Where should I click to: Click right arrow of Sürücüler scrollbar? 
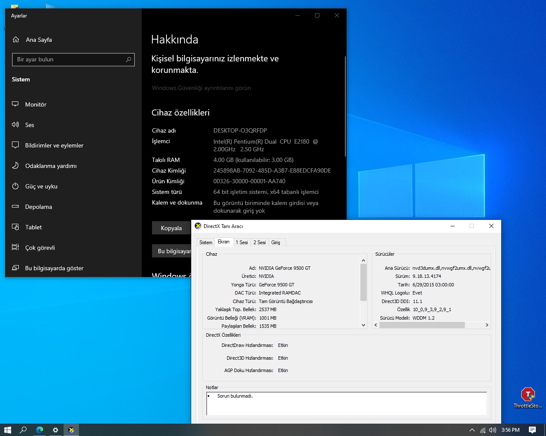point(487,325)
